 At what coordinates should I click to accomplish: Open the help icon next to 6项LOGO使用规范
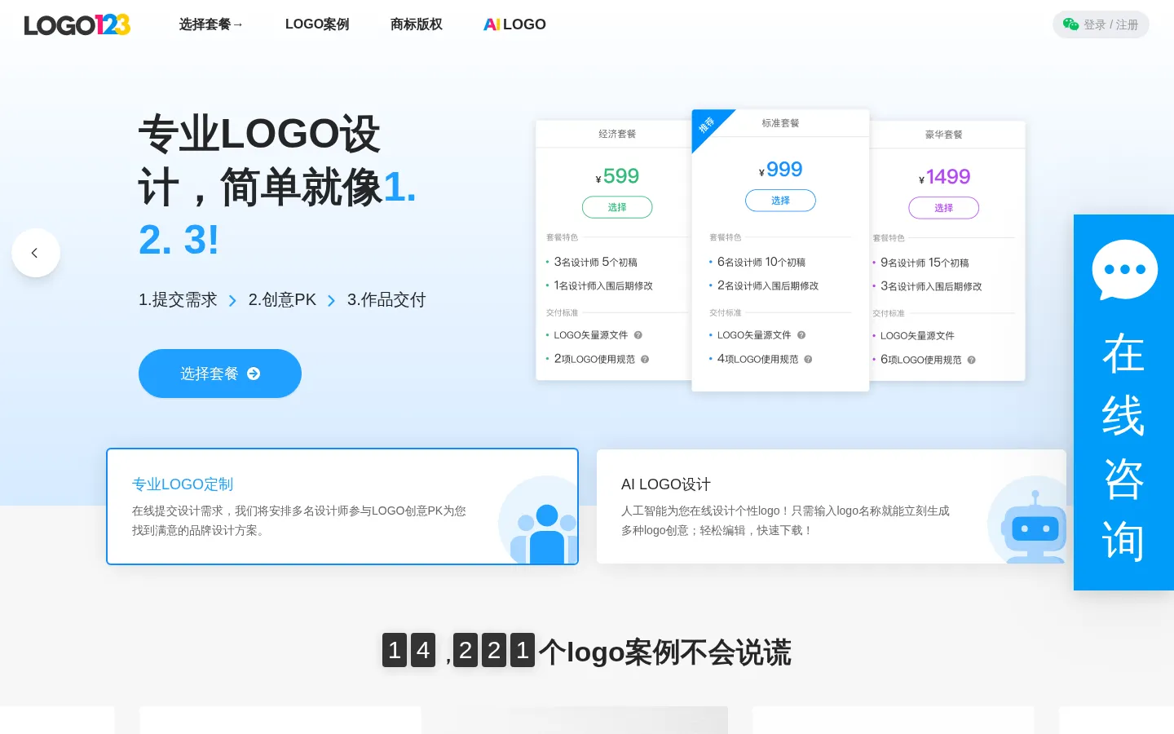tap(971, 360)
